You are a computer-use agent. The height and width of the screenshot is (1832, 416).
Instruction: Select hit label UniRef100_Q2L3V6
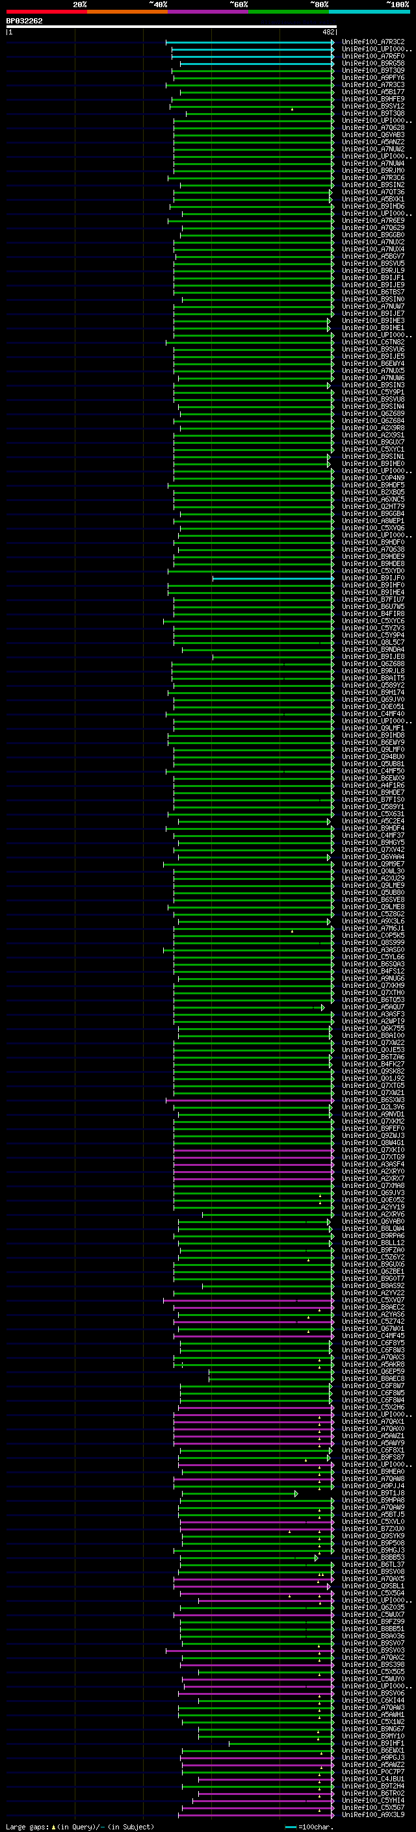373,1107
